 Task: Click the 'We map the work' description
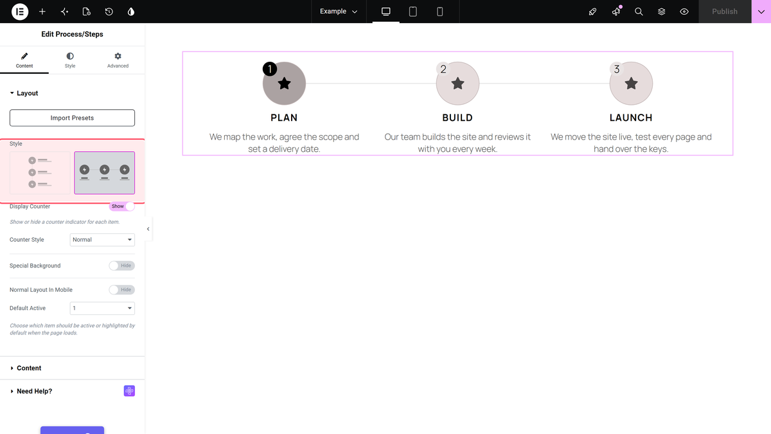pyautogui.click(x=284, y=143)
